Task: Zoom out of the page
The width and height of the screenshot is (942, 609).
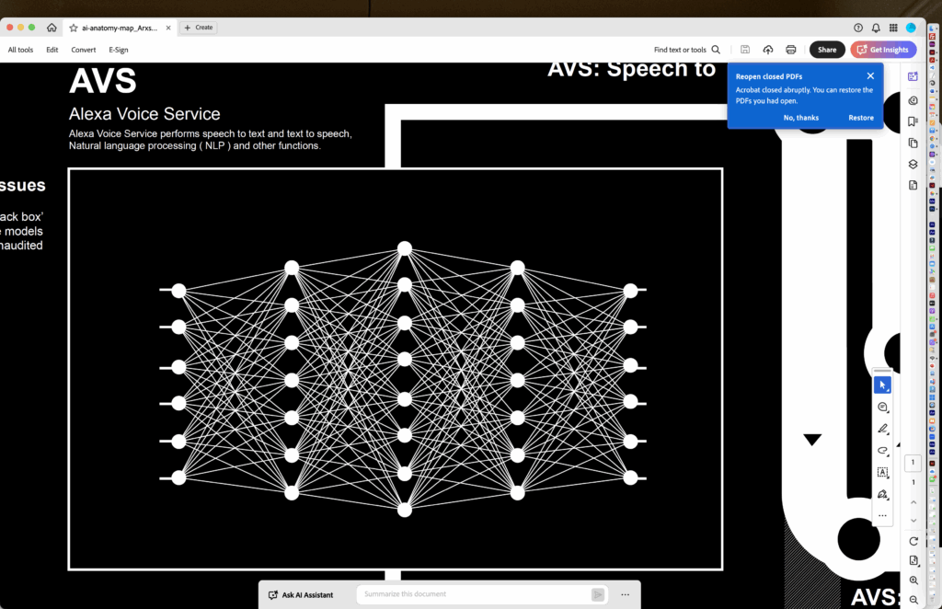Action: 913,600
